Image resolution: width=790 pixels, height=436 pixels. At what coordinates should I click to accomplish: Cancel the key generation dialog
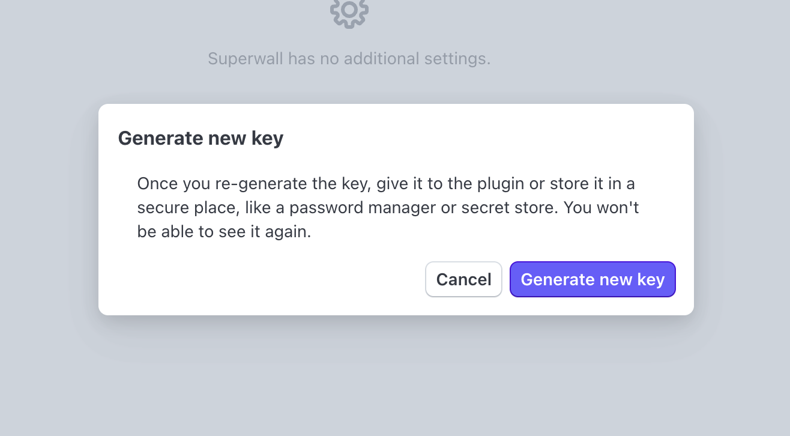click(463, 279)
